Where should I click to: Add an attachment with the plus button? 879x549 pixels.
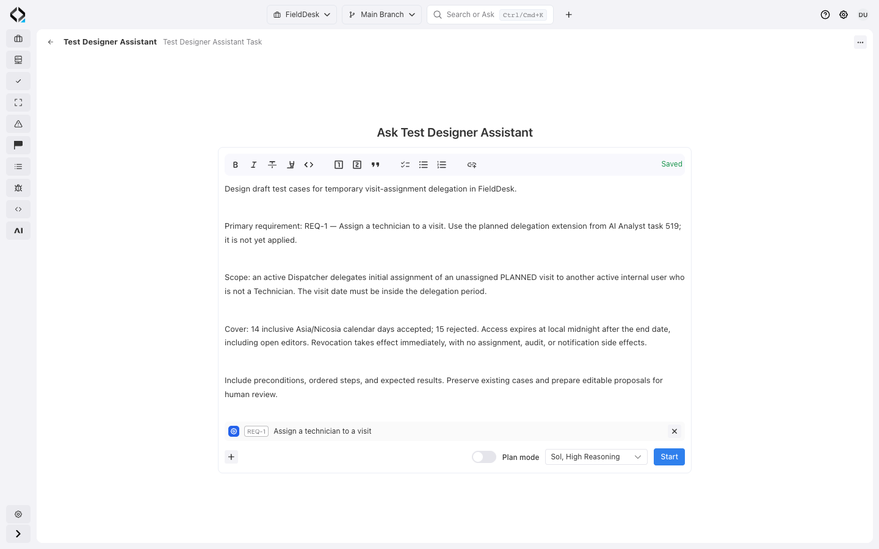pyautogui.click(x=231, y=457)
